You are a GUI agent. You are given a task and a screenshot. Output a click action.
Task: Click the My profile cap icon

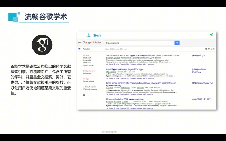(x=206, y=49)
